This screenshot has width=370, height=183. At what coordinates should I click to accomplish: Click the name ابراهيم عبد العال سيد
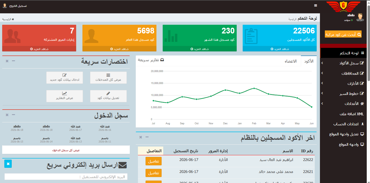point(277,160)
